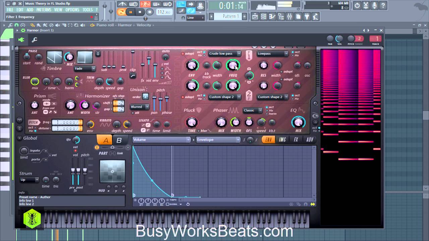The height and width of the screenshot is (241, 429).
Task: Open the Blurred unison type dropdown
Action: pos(139,107)
